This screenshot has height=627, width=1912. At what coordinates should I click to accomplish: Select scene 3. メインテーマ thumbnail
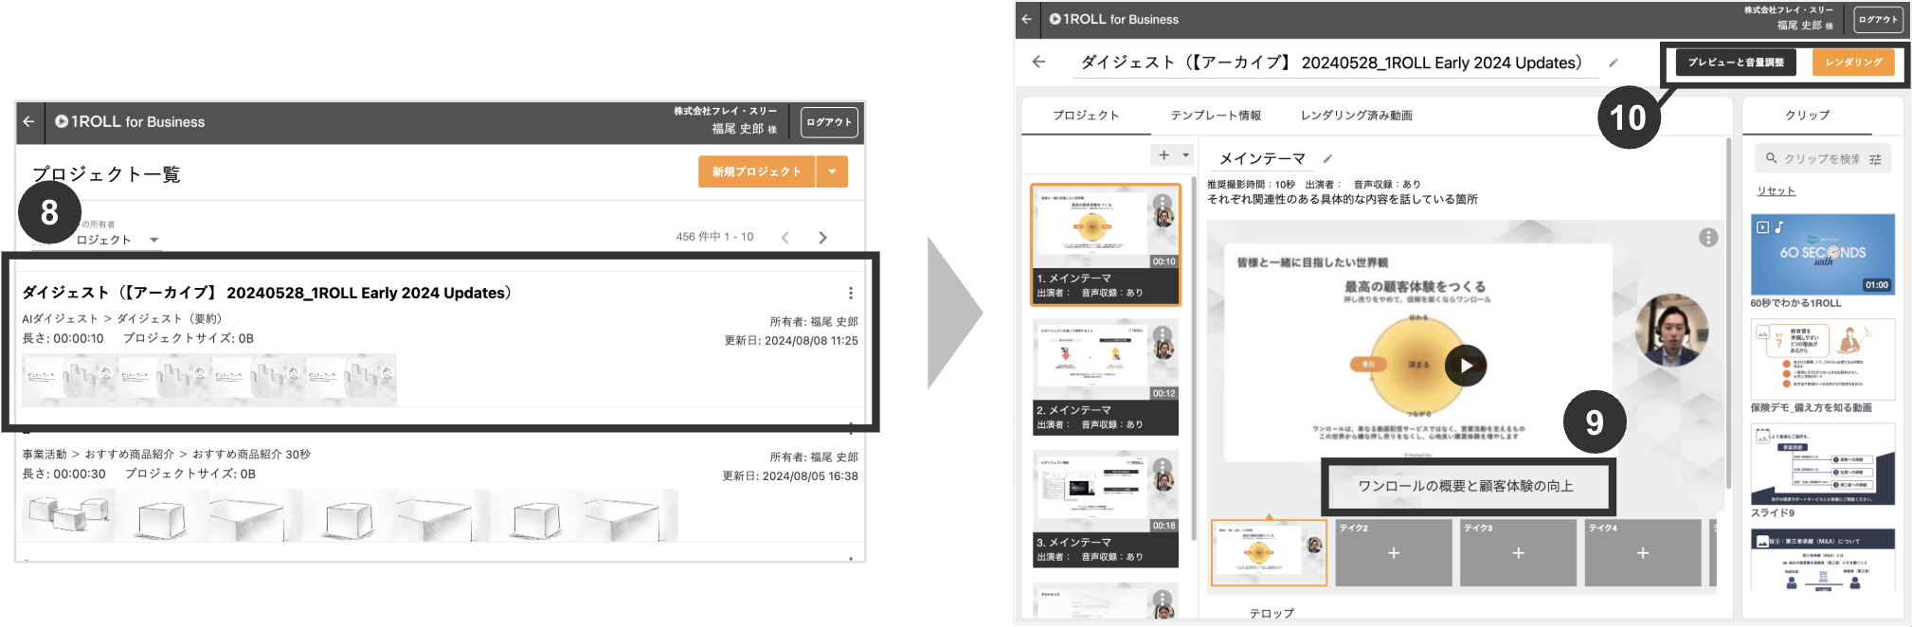pos(1106,509)
